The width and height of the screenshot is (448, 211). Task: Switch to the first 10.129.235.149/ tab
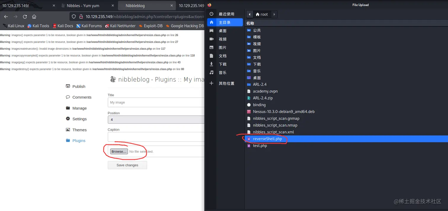pyautogui.click(x=28, y=6)
